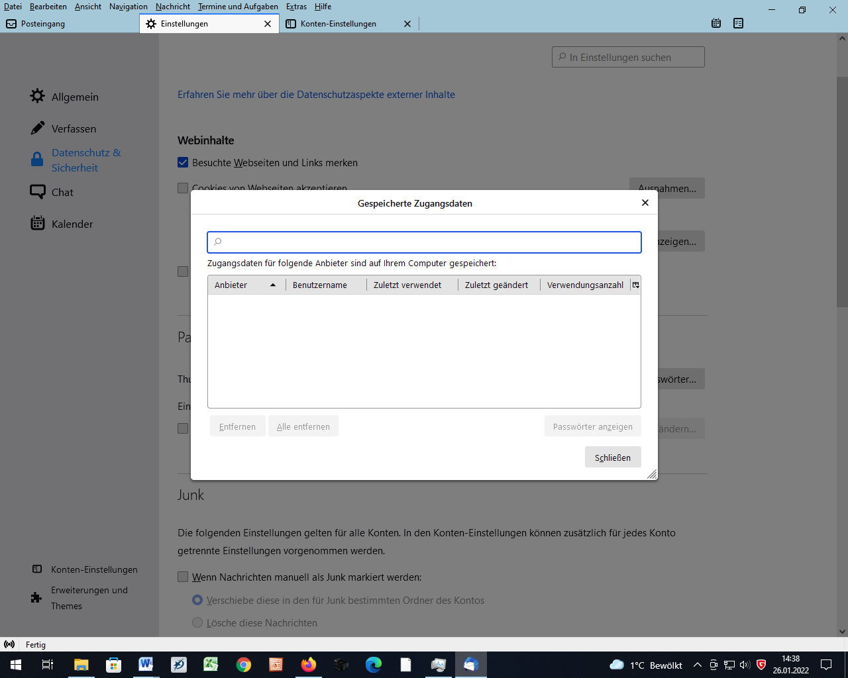The height and width of the screenshot is (678, 848).
Task: Select Verschiebe diese in Junk-Ordner radio option
Action: (x=197, y=600)
